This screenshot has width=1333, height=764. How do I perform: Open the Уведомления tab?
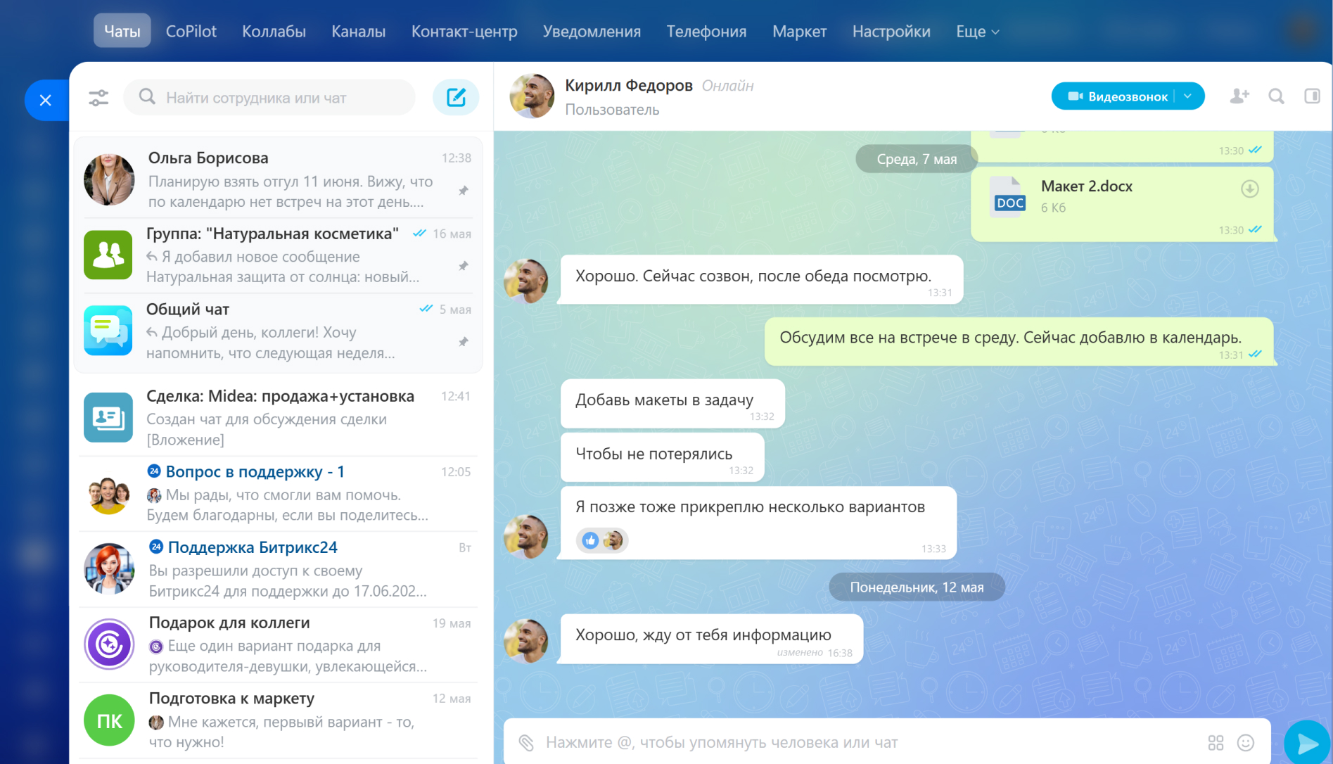(592, 31)
